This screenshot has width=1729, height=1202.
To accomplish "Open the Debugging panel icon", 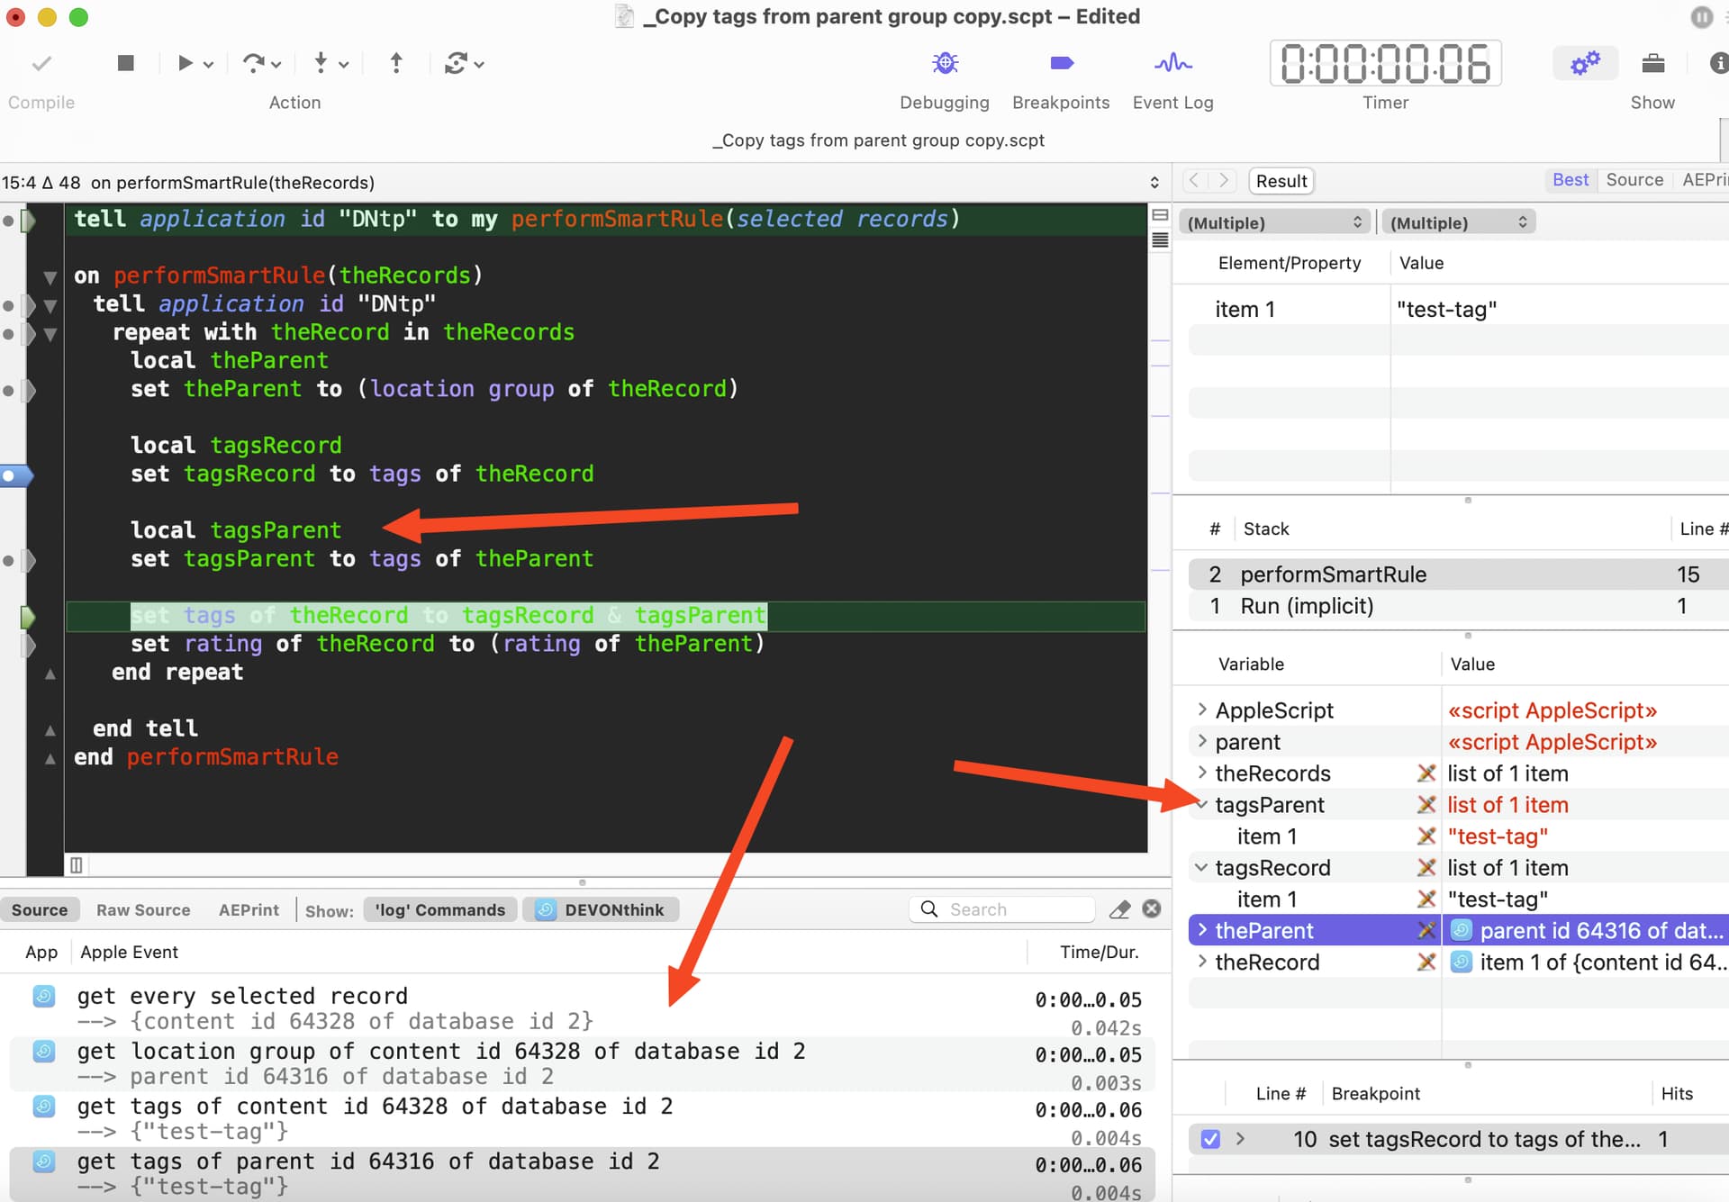I will 945,63.
